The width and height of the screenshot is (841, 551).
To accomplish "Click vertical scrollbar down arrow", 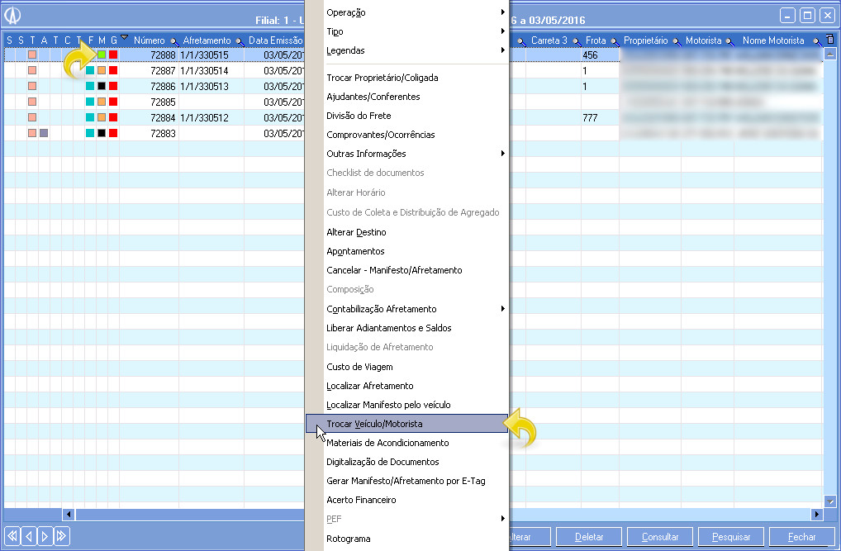I will [x=829, y=501].
